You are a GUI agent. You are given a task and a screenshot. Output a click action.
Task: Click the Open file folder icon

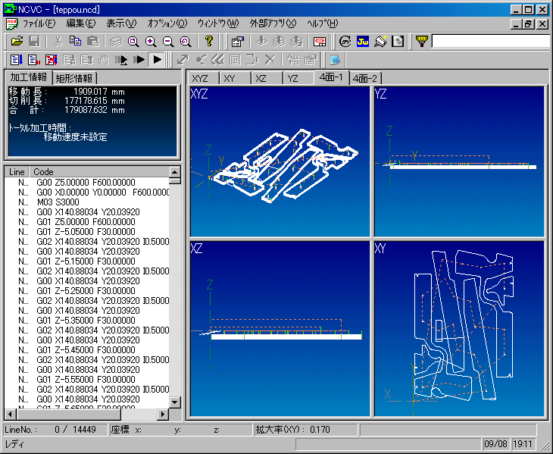click(x=17, y=42)
